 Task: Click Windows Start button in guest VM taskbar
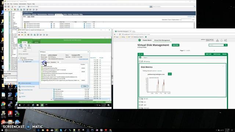19,105
